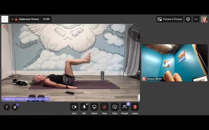Mute microphone using Mic button
This screenshot has width=209, height=130.
pos(84,107)
